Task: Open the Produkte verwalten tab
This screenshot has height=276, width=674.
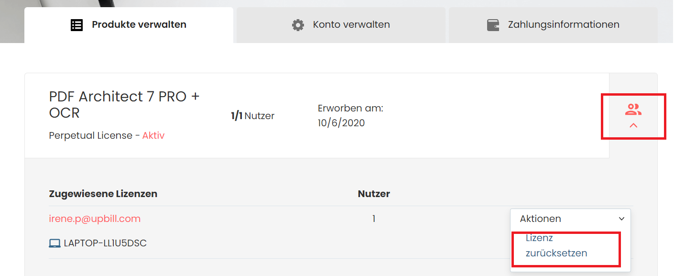Action: (x=129, y=25)
